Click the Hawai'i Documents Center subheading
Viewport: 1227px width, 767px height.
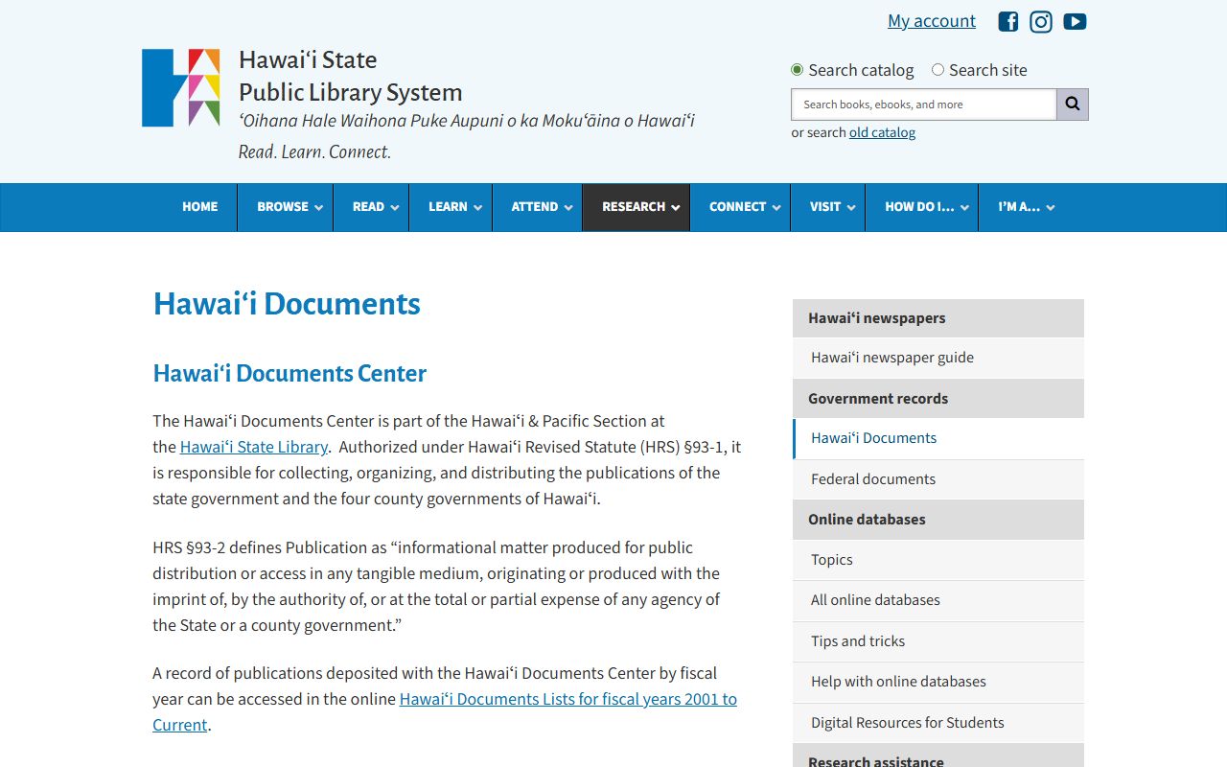pyautogui.click(x=289, y=373)
